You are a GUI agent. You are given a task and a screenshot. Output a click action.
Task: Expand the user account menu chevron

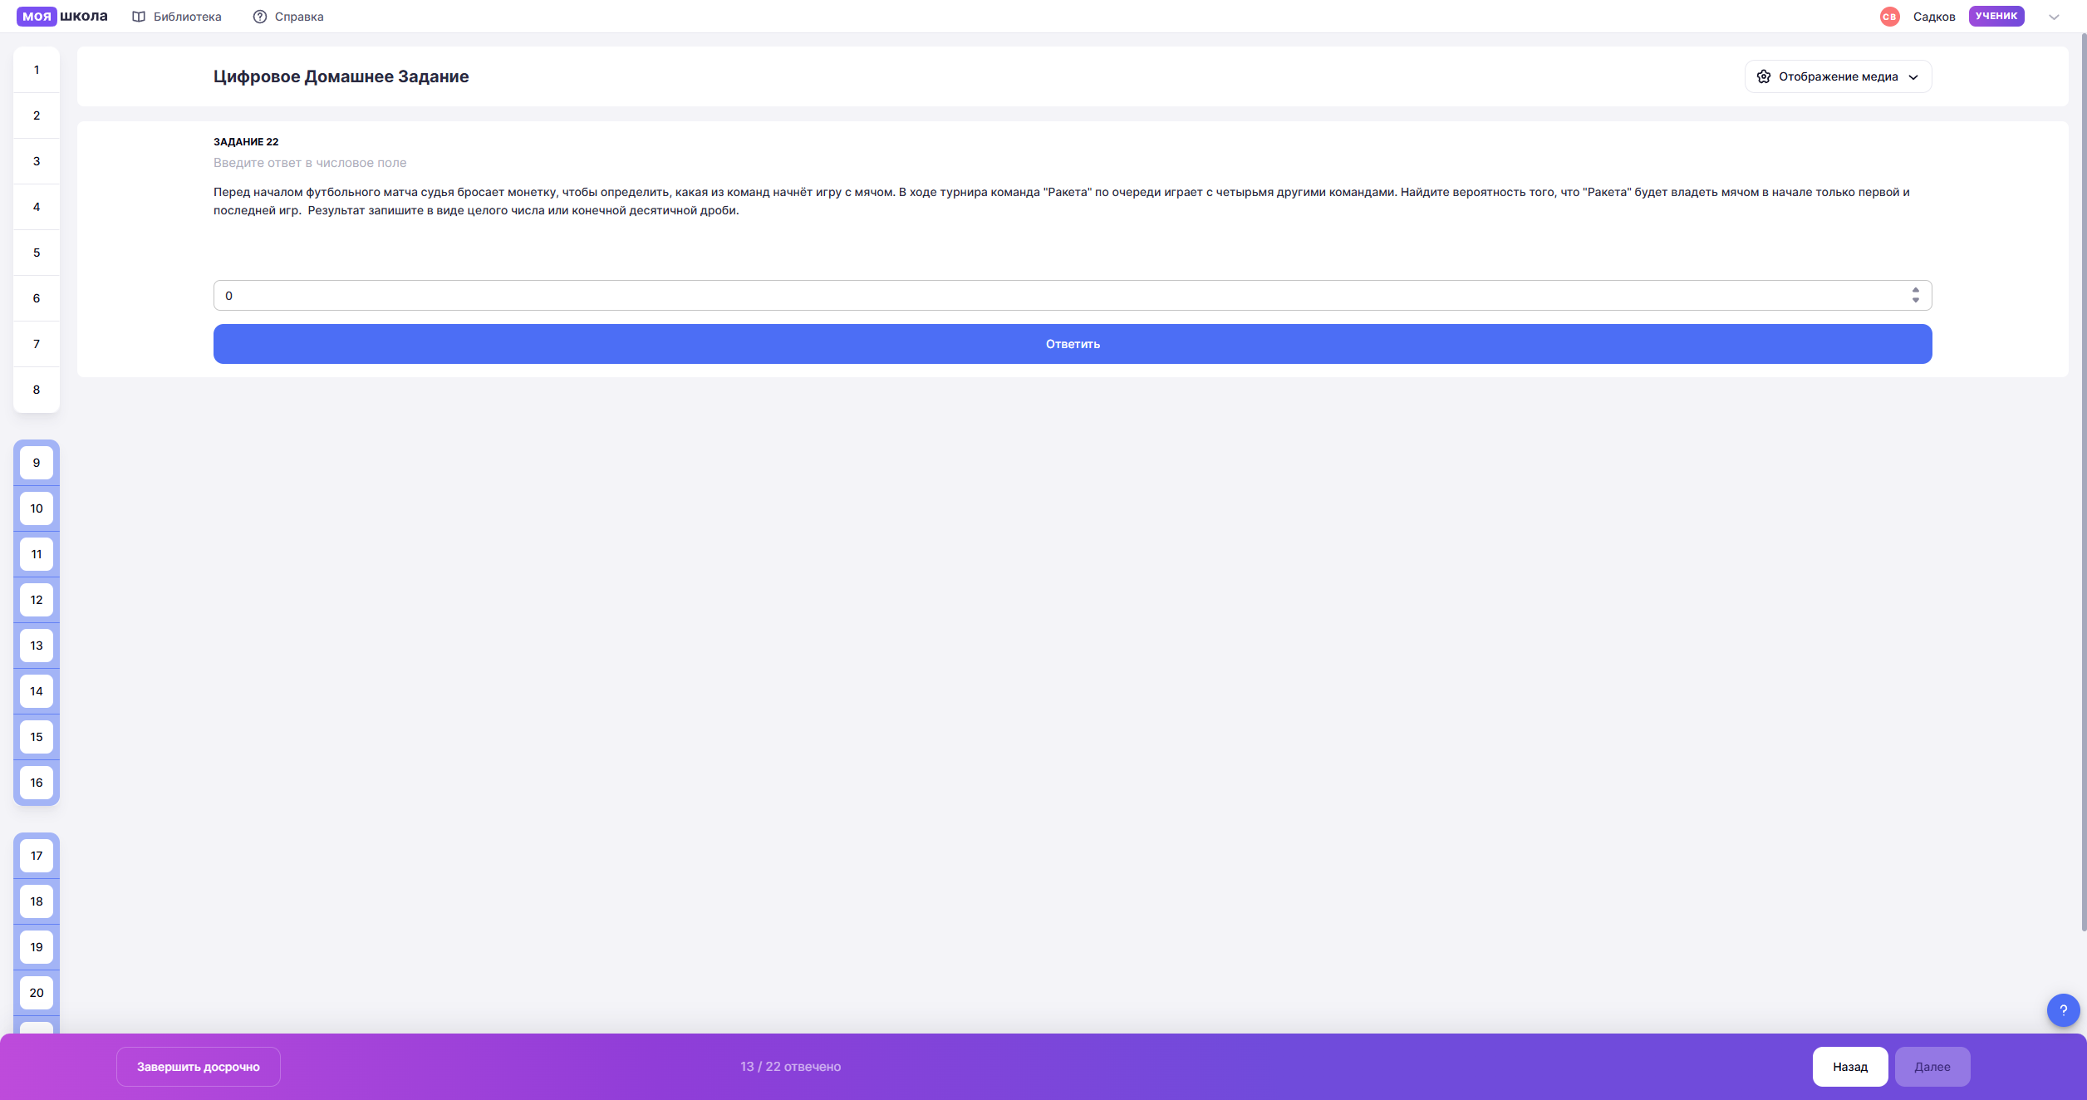pyautogui.click(x=2054, y=17)
